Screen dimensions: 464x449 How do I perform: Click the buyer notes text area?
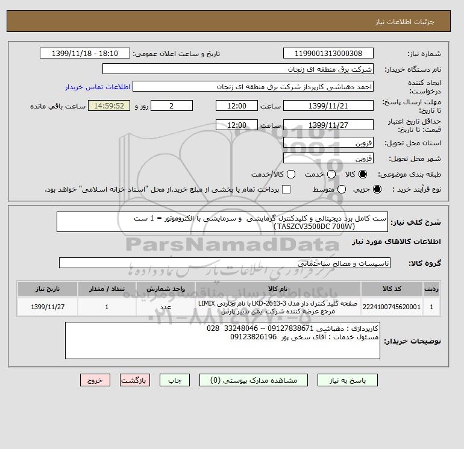222,341
